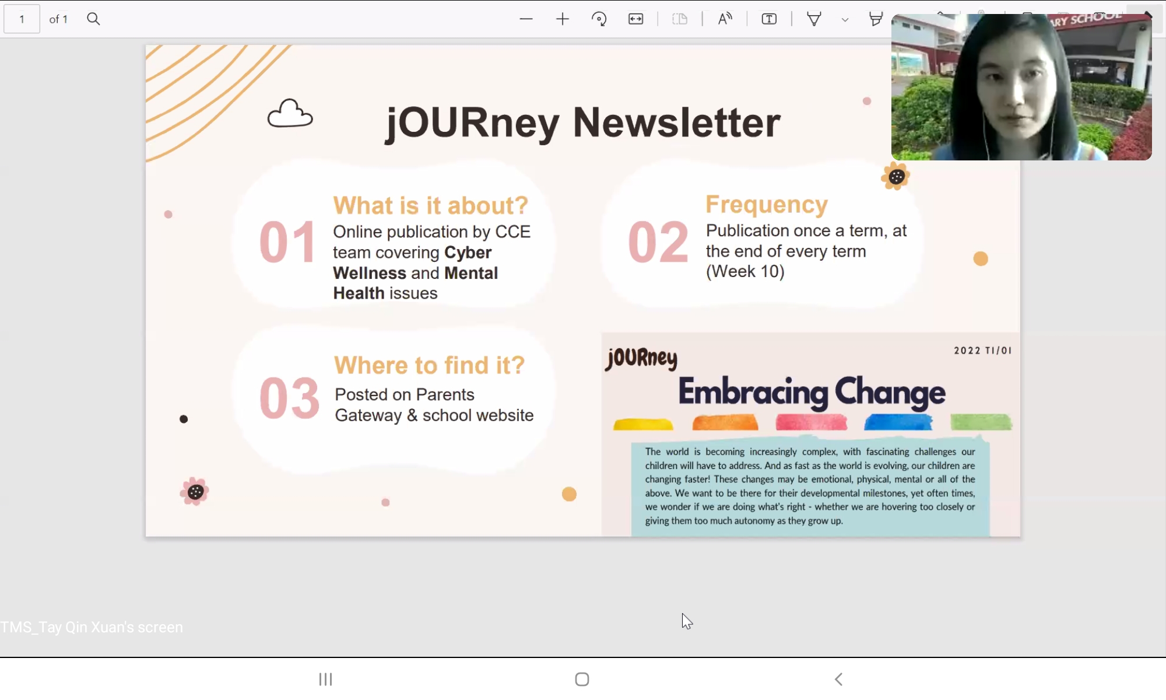Click the pink number '02'

point(658,242)
